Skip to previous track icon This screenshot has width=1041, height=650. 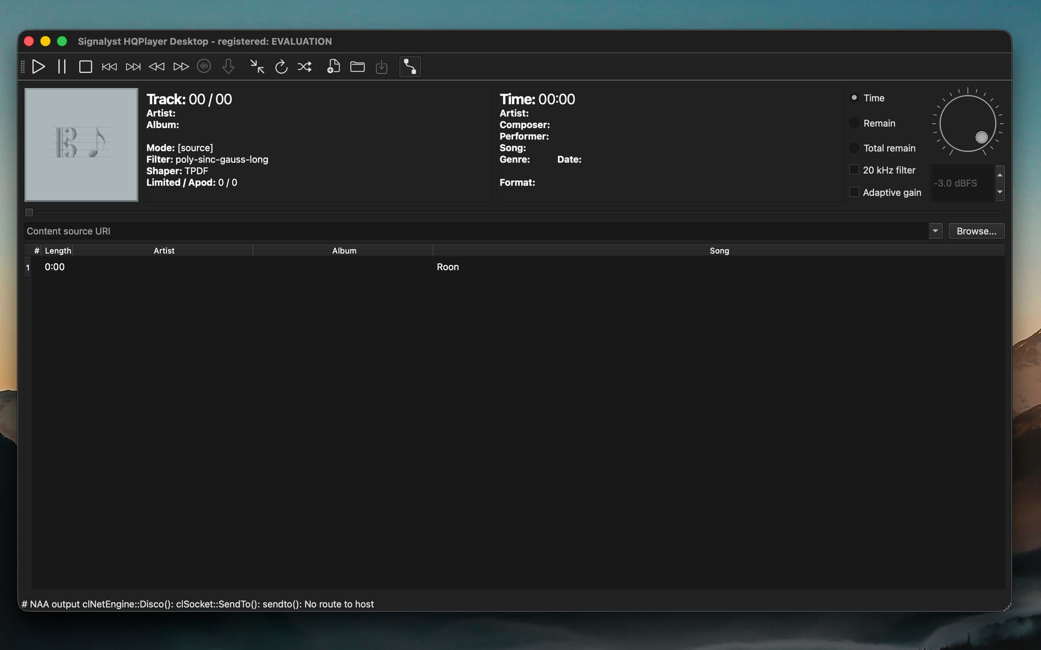pos(109,67)
